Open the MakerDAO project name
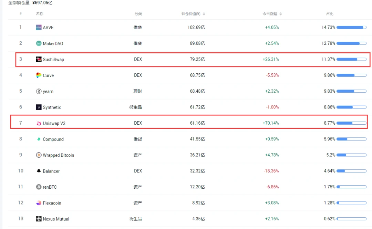The height and width of the screenshot is (229, 372). (53, 43)
